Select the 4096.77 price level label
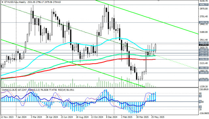This screenshot has height=119, width=209. [x=203, y=5]
